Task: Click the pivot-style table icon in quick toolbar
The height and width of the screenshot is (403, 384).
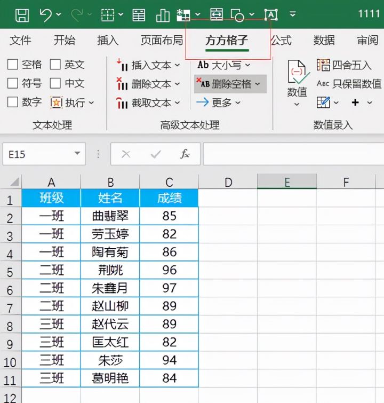Action: click(x=183, y=15)
